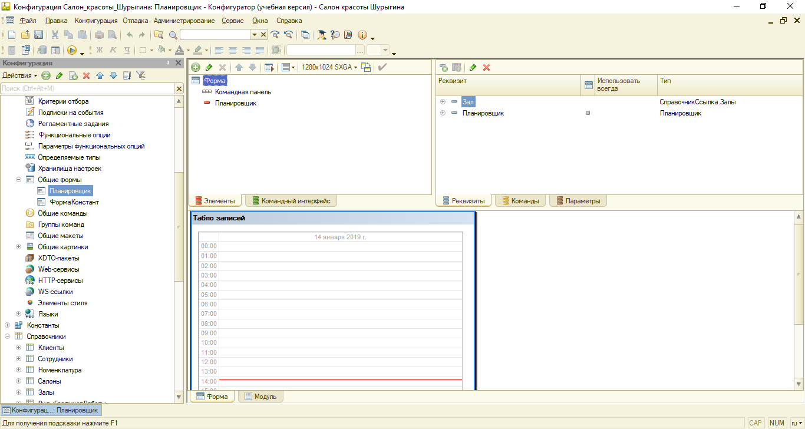
Task: Switch to the Реквизиты tab
Action: (x=464, y=201)
